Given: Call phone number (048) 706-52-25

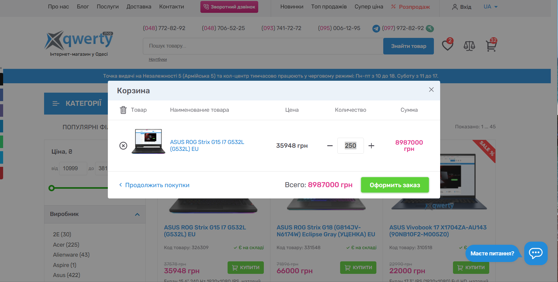Looking at the screenshot, I should point(223,28).
